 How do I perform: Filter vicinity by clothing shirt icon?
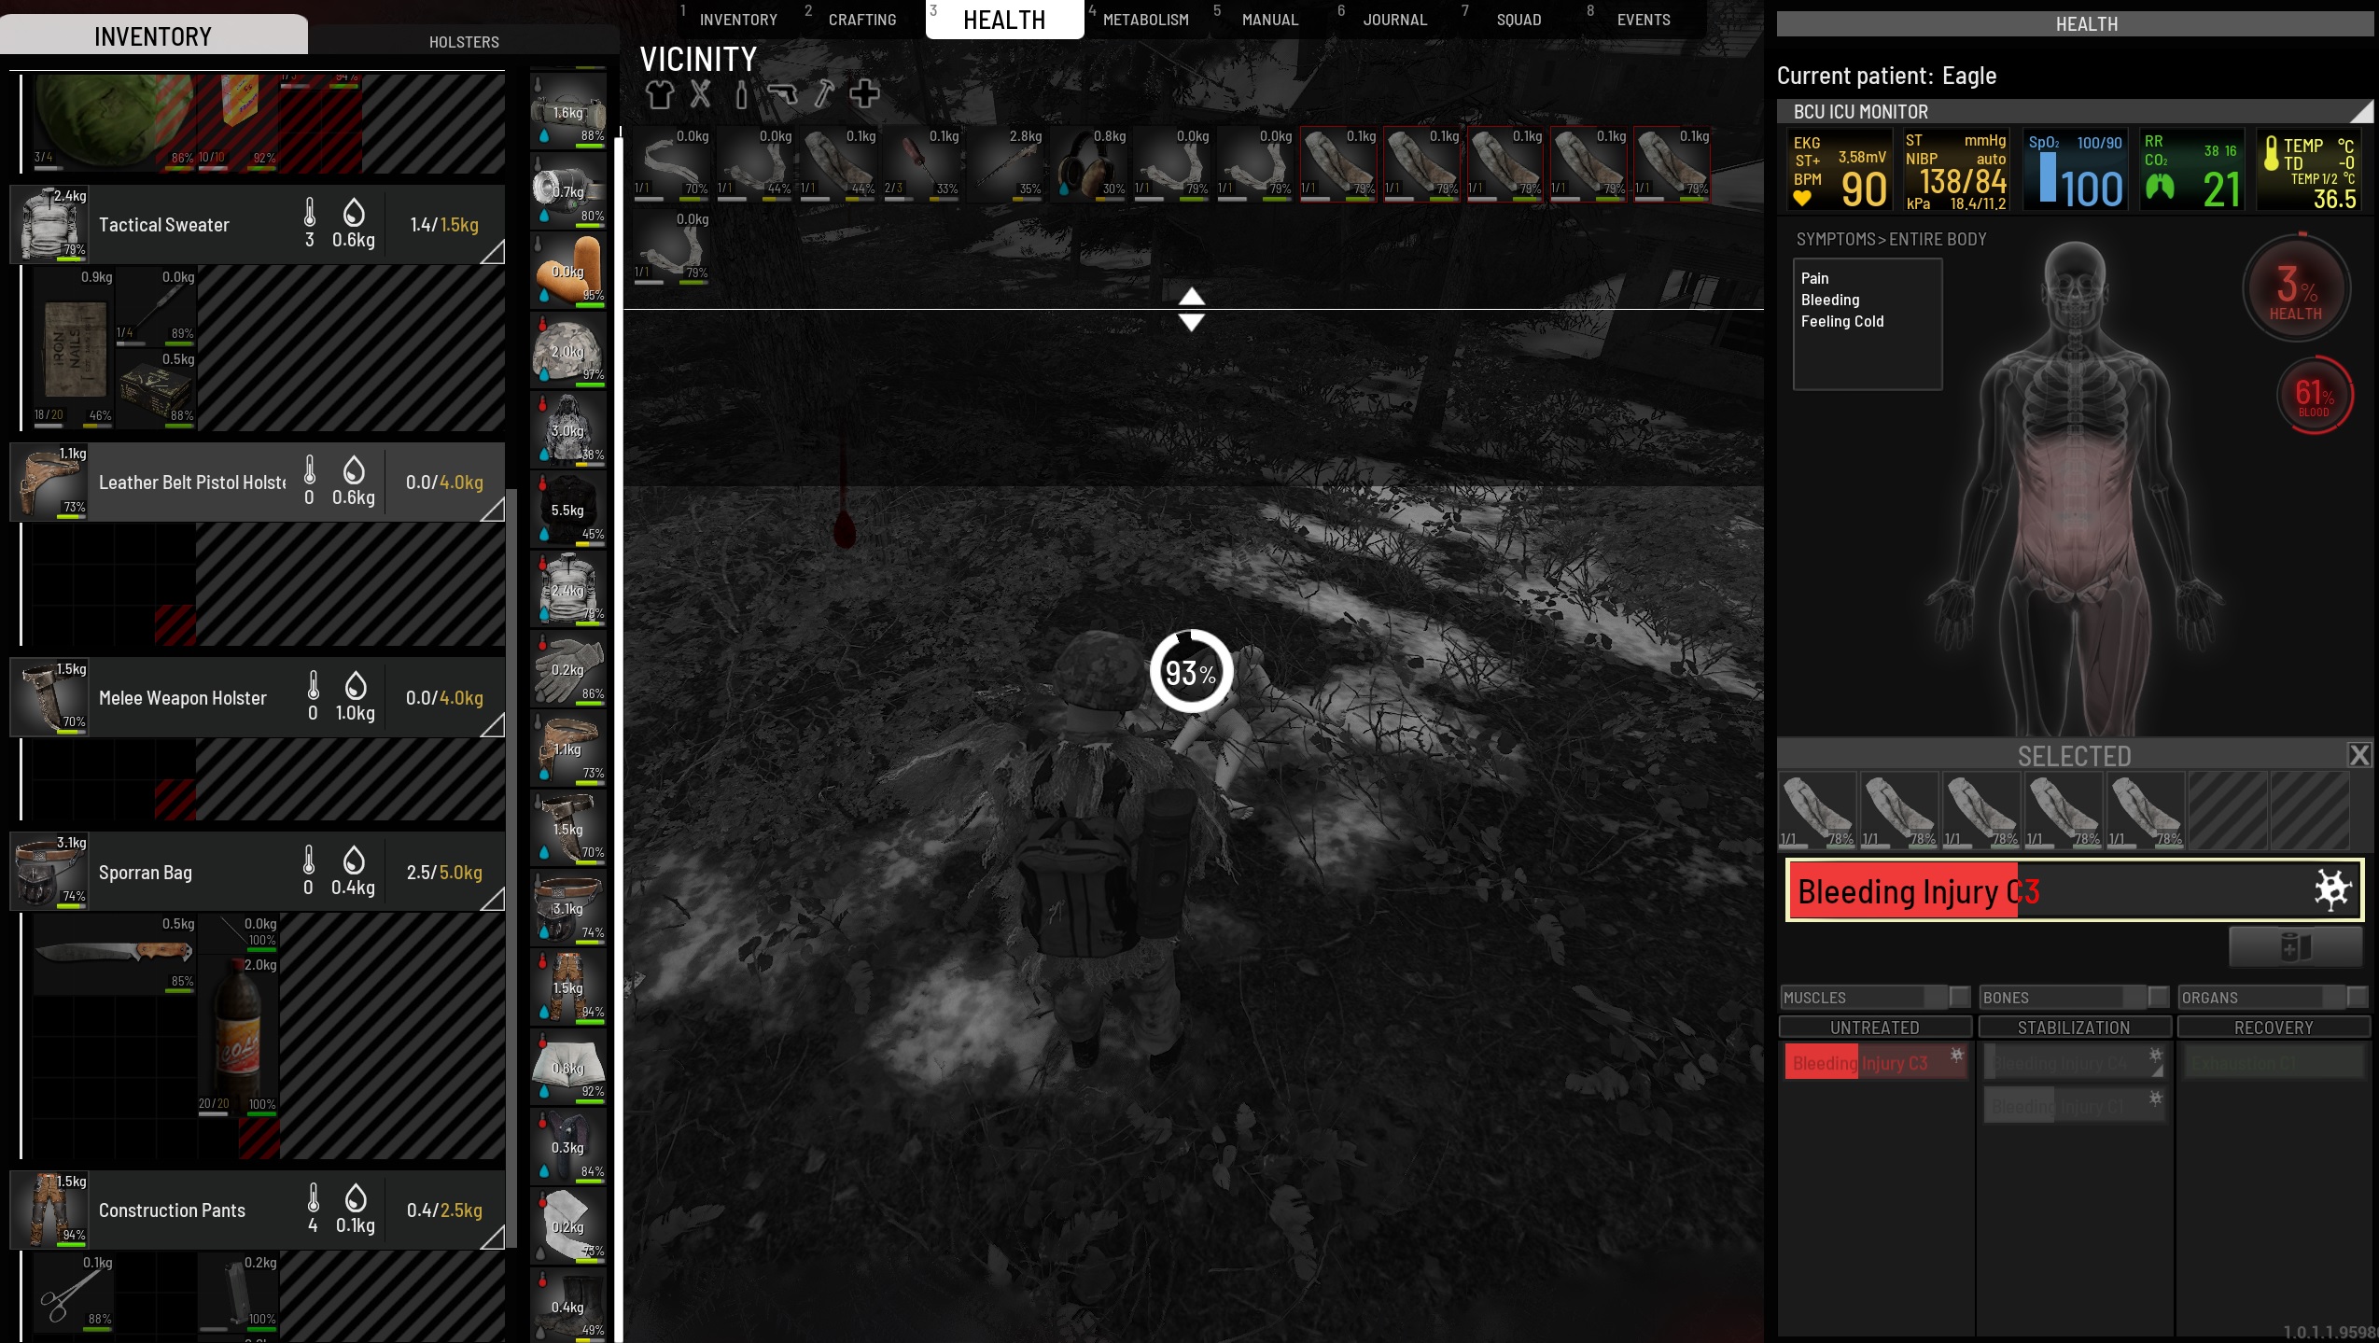tap(659, 94)
